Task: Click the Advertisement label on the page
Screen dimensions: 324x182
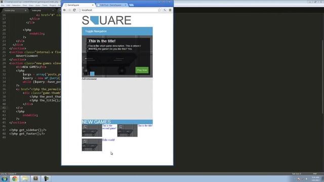Action: point(89,79)
